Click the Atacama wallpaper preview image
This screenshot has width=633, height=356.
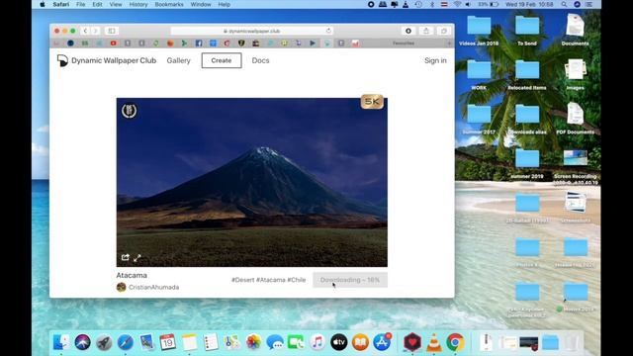[x=252, y=182]
